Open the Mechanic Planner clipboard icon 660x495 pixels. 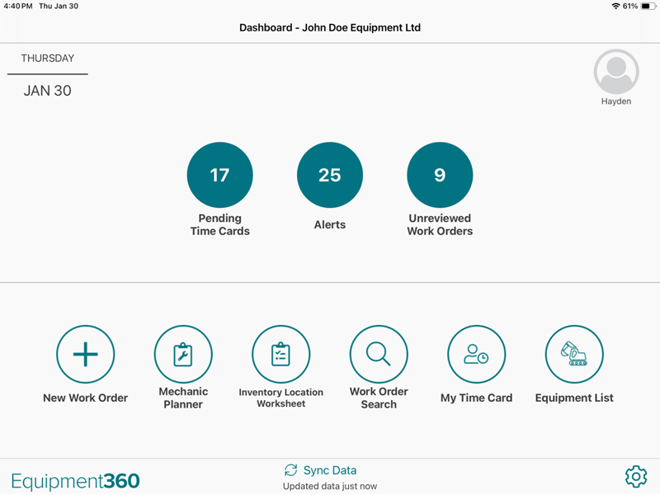[183, 354]
